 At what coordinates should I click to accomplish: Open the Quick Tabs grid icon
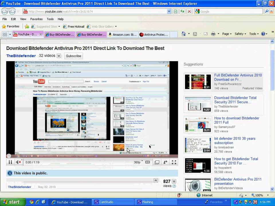tap(5, 34)
